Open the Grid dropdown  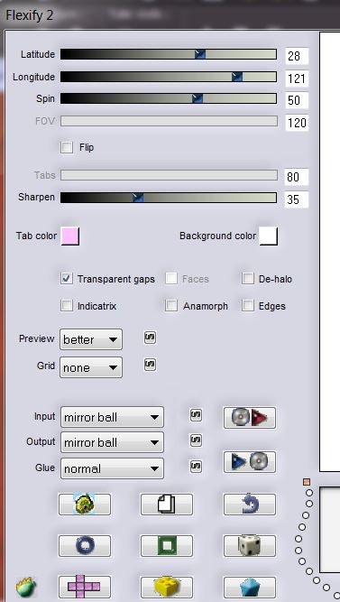pos(91,367)
